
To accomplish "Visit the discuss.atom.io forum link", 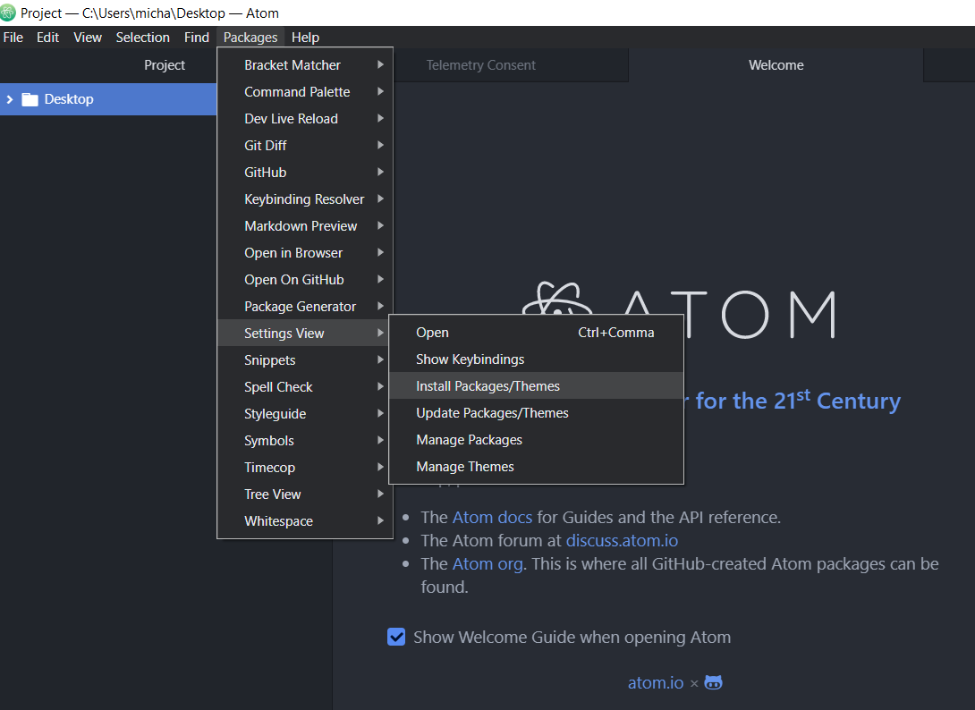I will tap(622, 540).
